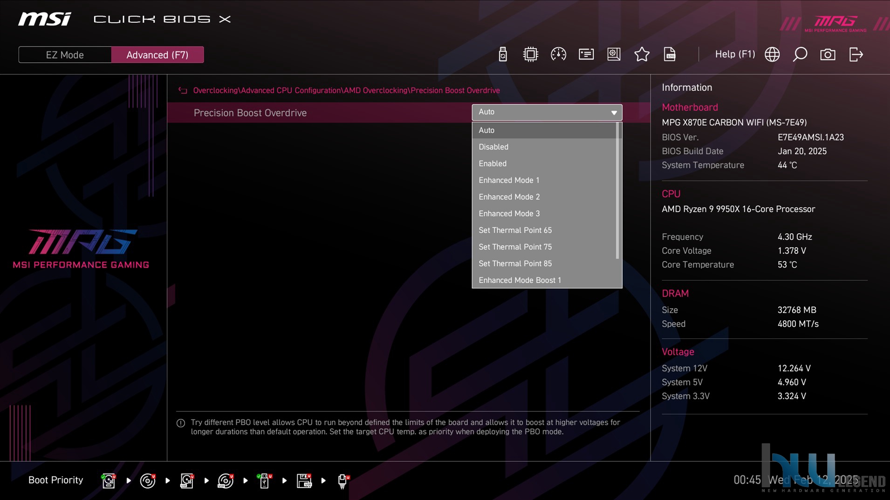Click the DRAM speed 4800 MT/s value
Viewport: 890px width, 500px height.
pyautogui.click(x=798, y=324)
